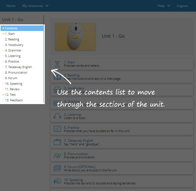Click the phonetic symbol icon for Pronunciation
This screenshot has height=191, width=196.
pyautogui.click(x=57, y=156)
